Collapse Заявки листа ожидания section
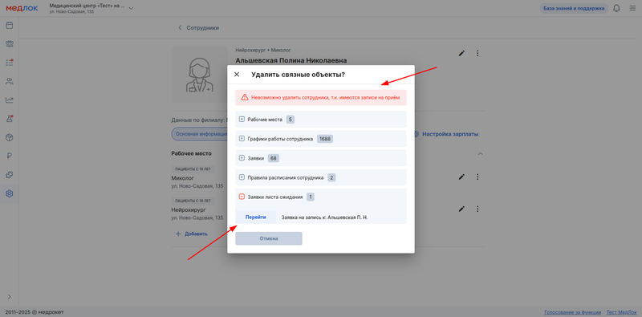Viewport: 642px width, 317px height. 242,197
